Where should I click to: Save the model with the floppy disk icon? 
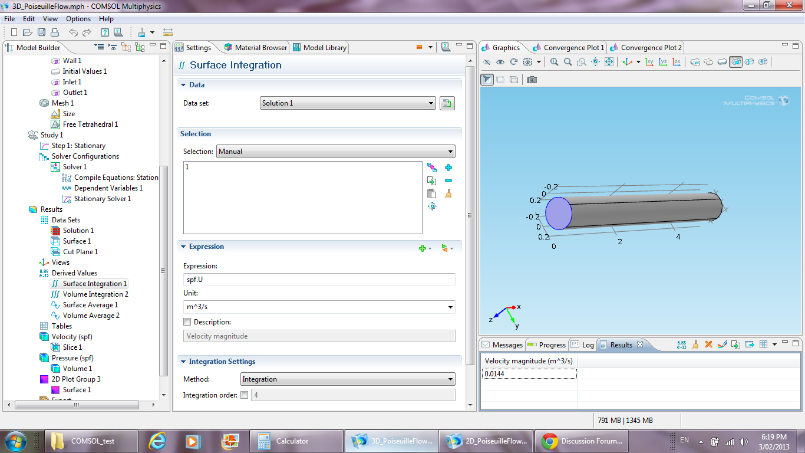(x=42, y=32)
